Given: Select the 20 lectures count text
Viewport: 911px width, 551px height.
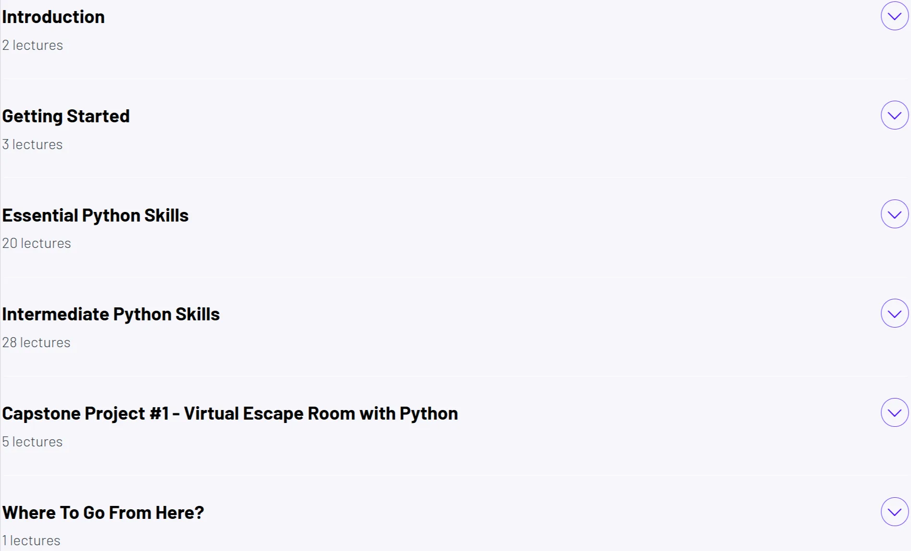Looking at the screenshot, I should click(36, 243).
